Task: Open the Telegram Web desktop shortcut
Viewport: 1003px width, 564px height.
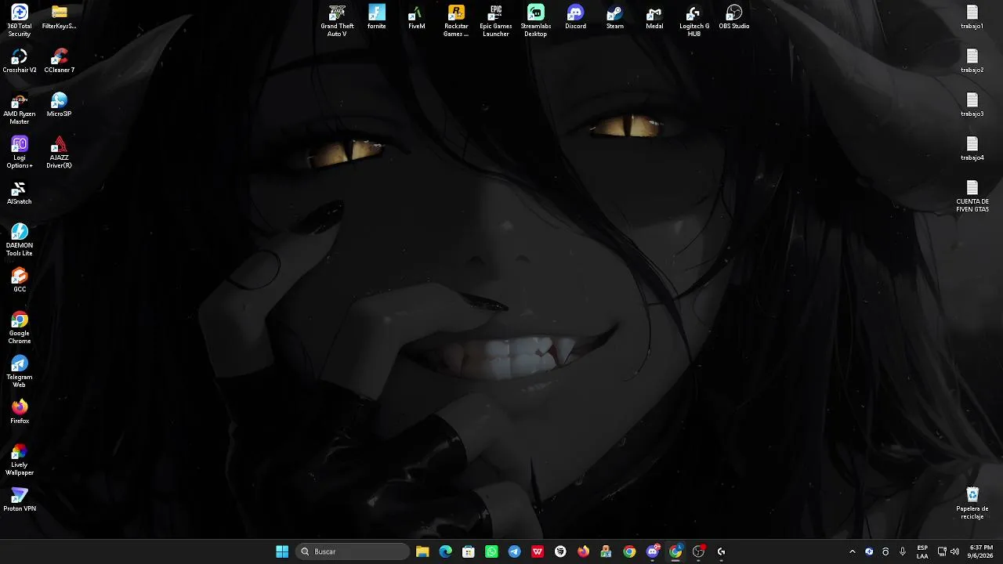Action: pos(20,371)
